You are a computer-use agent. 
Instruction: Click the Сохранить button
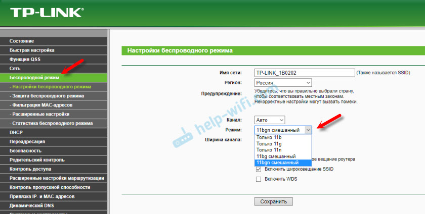click(x=273, y=201)
